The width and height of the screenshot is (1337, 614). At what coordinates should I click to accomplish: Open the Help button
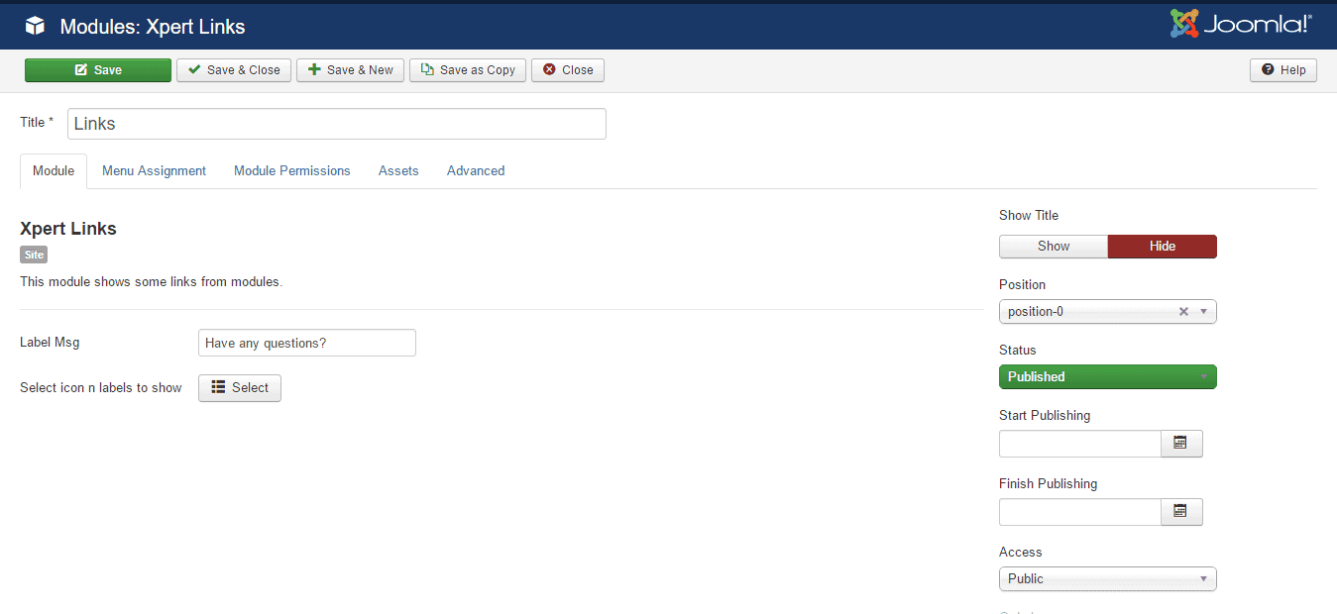coord(1283,70)
